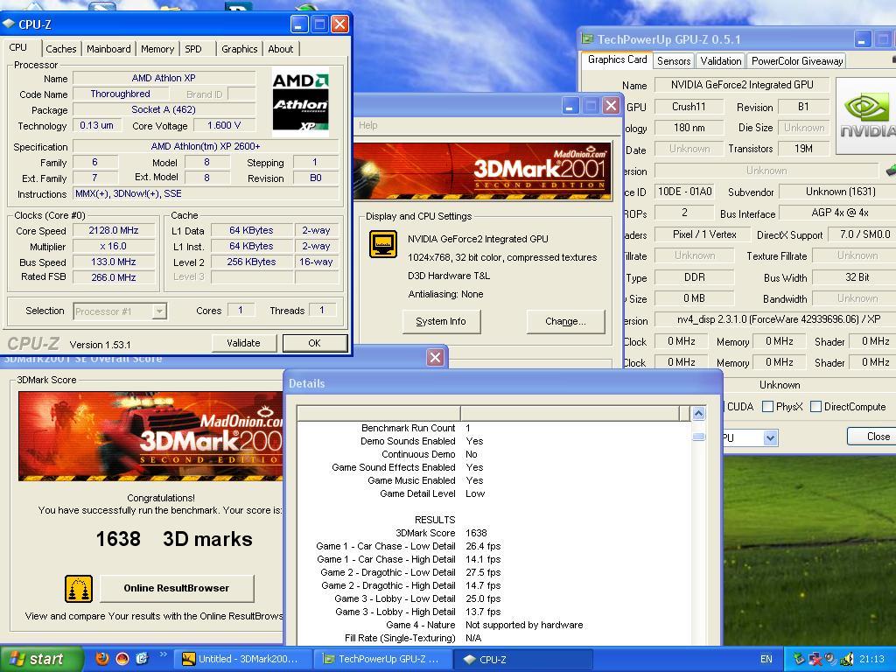The width and height of the screenshot is (896, 672).
Task: Click the GPU-Z Name field value
Action: [742, 85]
